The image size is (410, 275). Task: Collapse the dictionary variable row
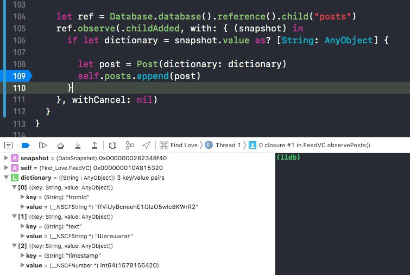(x=6, y=178)
